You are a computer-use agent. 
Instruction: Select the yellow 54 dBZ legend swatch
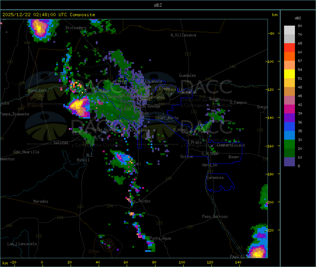[x=289, y=74]
